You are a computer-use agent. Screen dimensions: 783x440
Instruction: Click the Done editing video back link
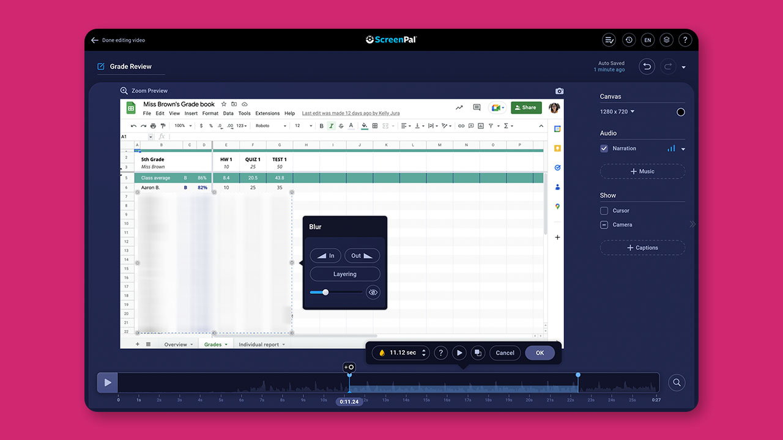[x=118, y=40]
